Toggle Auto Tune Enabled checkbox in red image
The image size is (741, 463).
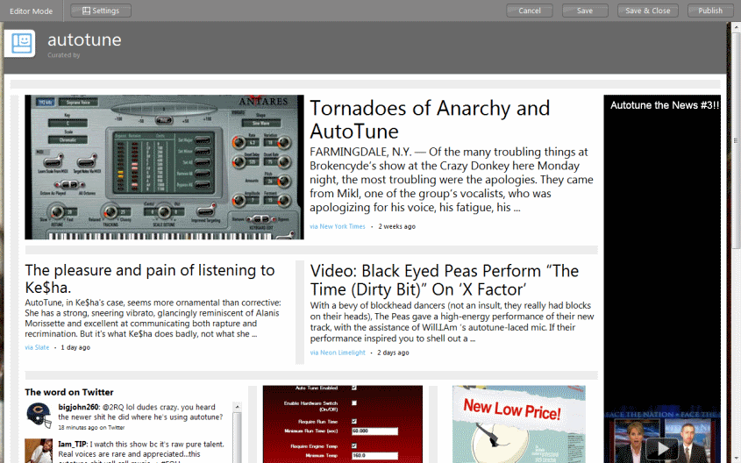coord(354,388)
